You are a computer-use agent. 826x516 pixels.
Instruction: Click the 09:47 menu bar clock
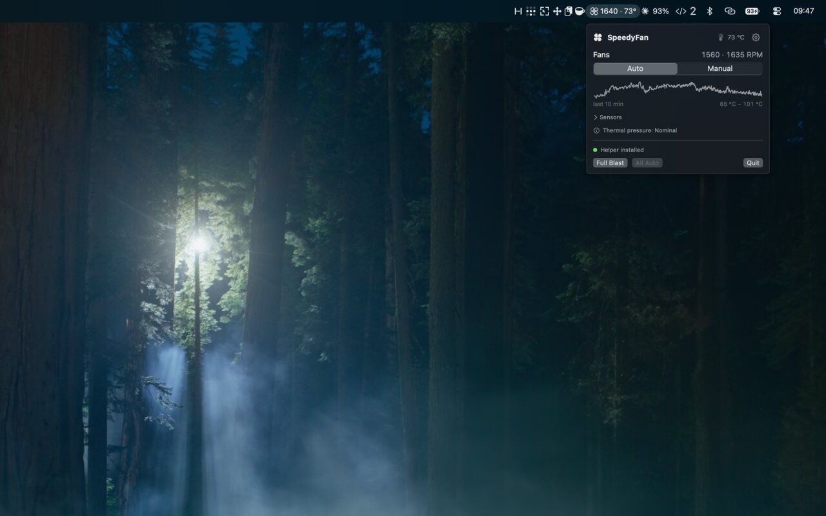(x=803, y=11)
